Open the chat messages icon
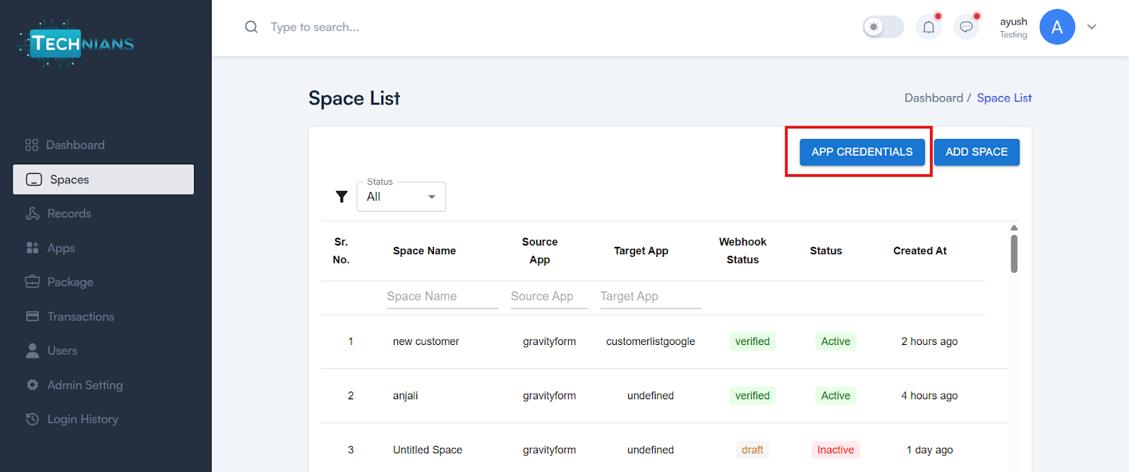Screen dimensions: 1129x472 point(966,28)
